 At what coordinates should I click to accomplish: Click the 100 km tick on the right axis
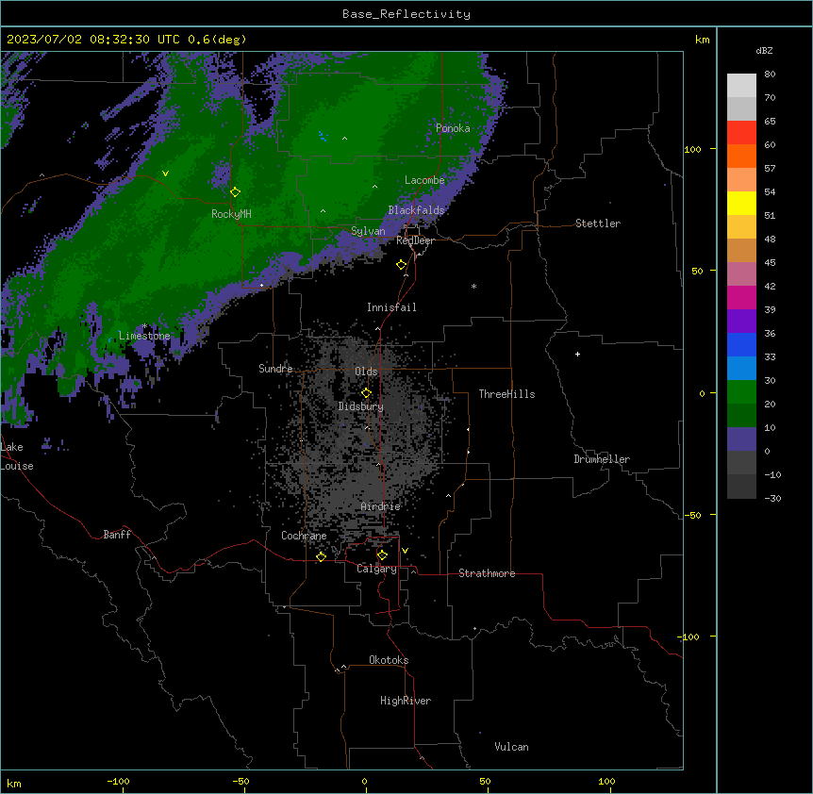(x=692, y=149)
